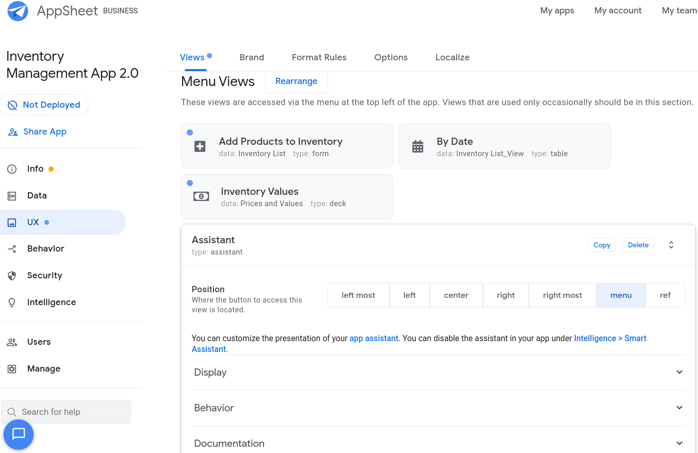The height and width of the screenshot is (453, 698).
Task: Click the Documentation section heading text
Action: point(230,444)
